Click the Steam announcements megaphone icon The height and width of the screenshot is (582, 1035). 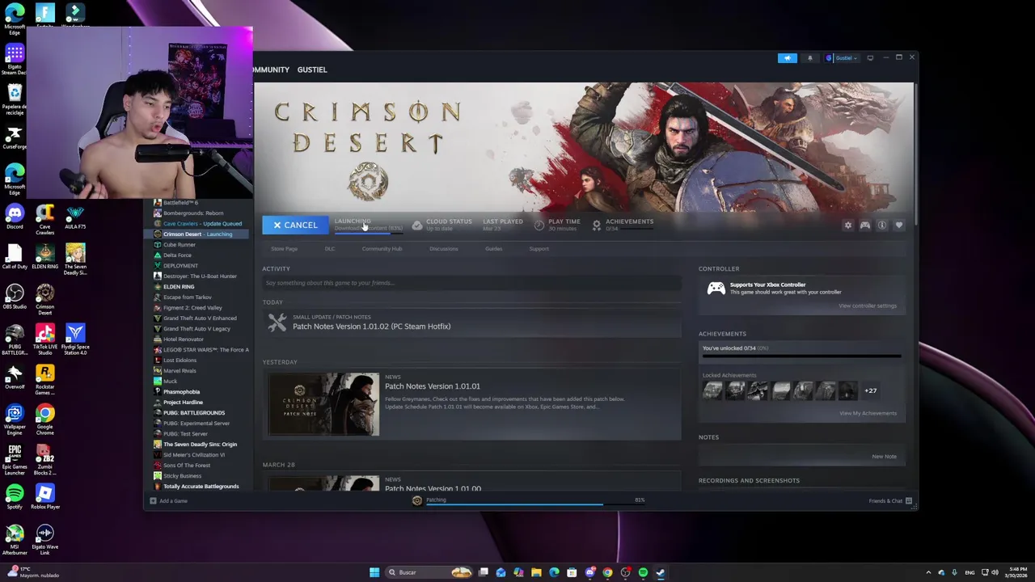pyautogui.click(x=787, y=58)
